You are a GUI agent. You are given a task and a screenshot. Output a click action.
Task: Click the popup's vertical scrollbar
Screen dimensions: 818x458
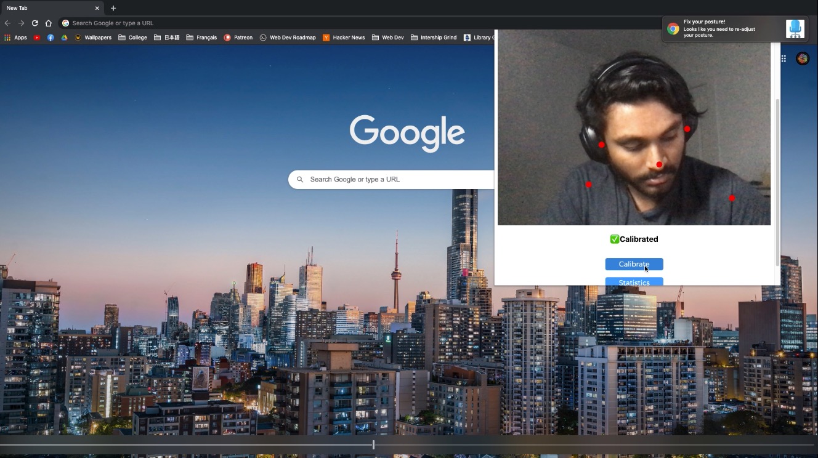point(777,182)
